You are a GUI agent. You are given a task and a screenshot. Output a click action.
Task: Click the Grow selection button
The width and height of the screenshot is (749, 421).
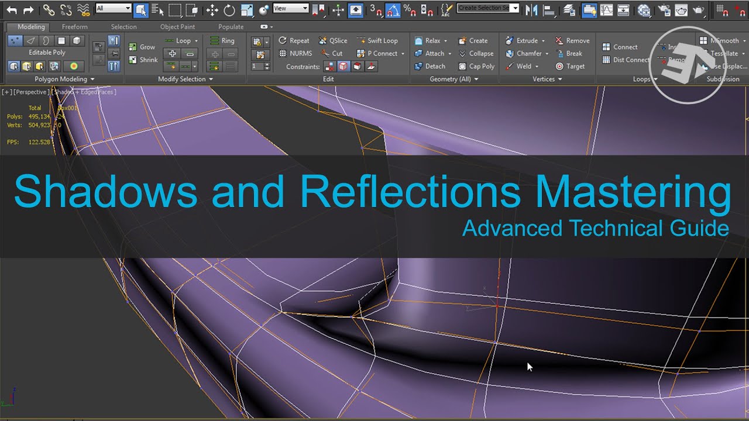click(142, 47)
